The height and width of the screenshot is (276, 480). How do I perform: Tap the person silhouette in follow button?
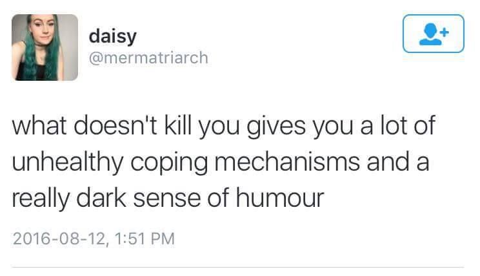coord(430,34)
